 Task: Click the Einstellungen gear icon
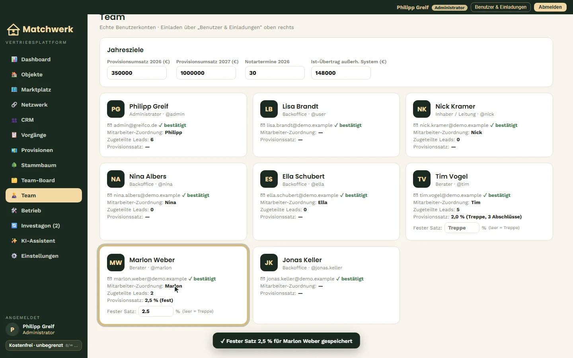pyautogui.click(x=14, y=256)
